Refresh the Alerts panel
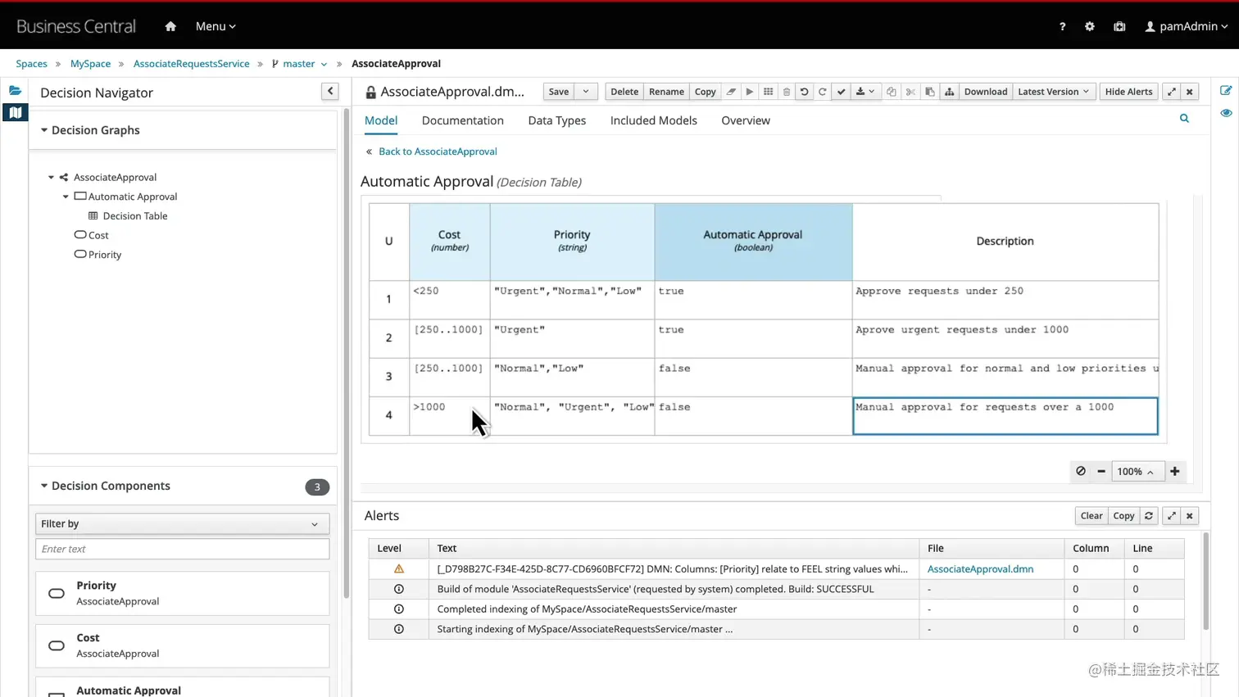The image size is (1239, 697). coord(1149,516)
